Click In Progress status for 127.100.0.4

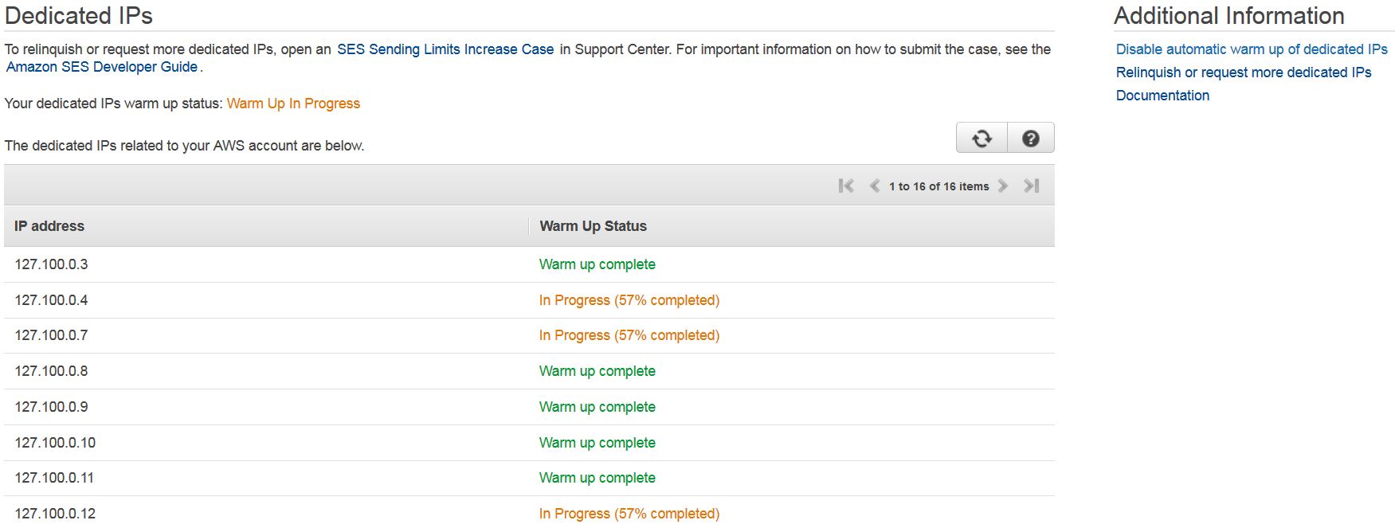coord(629,300)
